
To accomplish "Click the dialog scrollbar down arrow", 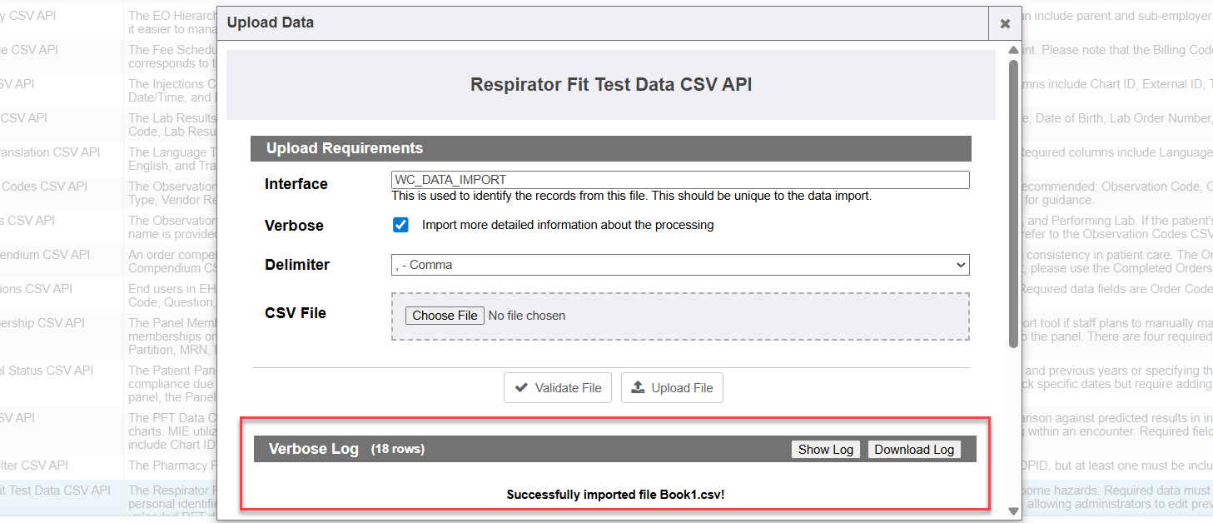I will click(1013, 511).
